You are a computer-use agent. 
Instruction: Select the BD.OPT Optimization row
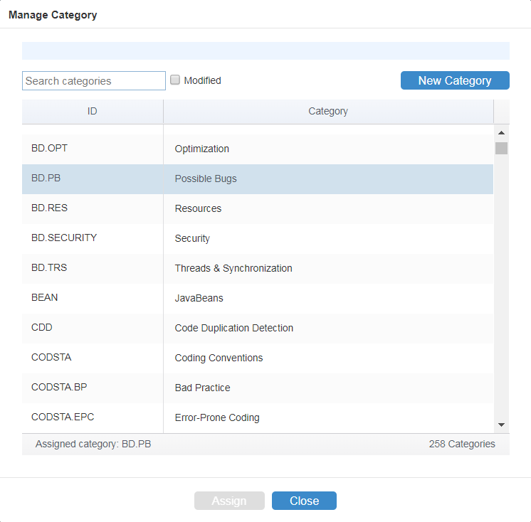click(x=258, y=149)
